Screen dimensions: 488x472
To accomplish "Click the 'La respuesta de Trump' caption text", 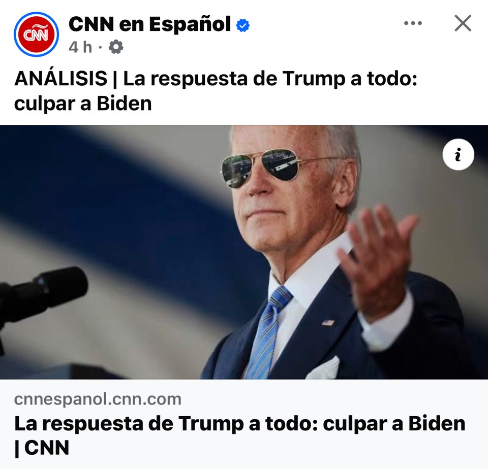I will click(234, 78).
